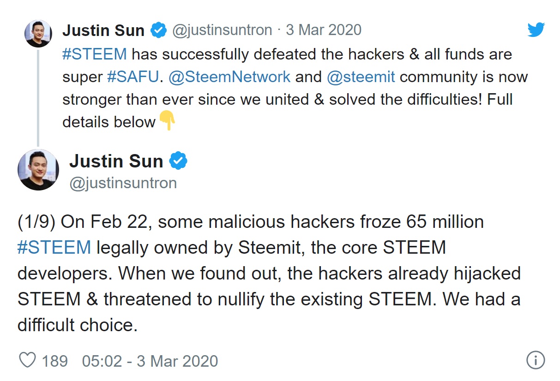Open the "3 Mar 2020" date in the parent tweet
The image size is (560, 381).
323,30
